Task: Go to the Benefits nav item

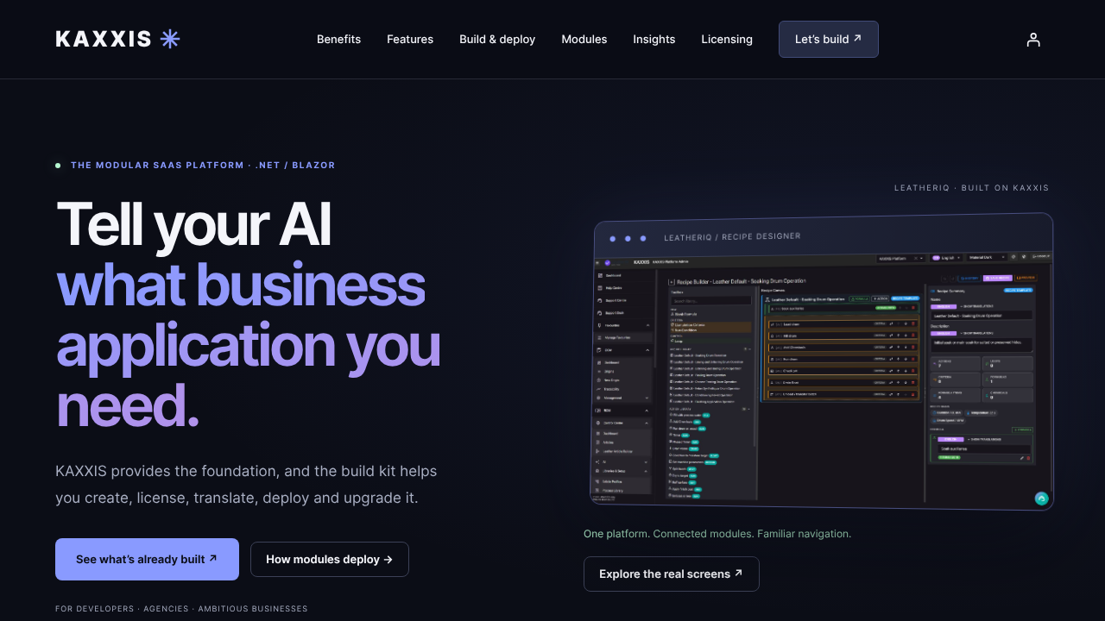Action: pyautogui.click(x=338, y=40)
